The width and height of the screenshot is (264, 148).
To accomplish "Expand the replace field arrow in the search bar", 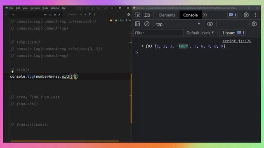I will 6,15.
